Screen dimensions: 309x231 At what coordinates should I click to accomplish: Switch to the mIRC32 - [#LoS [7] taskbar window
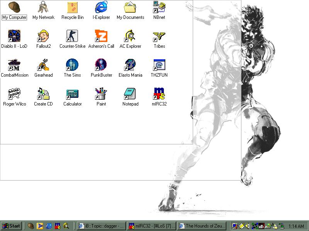[x=151, y=226]
